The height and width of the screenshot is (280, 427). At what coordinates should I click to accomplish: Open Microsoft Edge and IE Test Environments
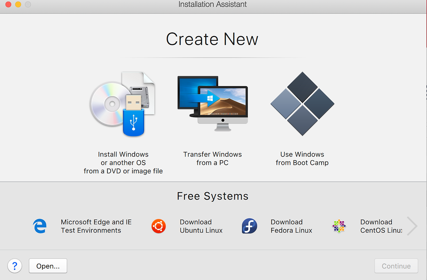tap(96, 226)
